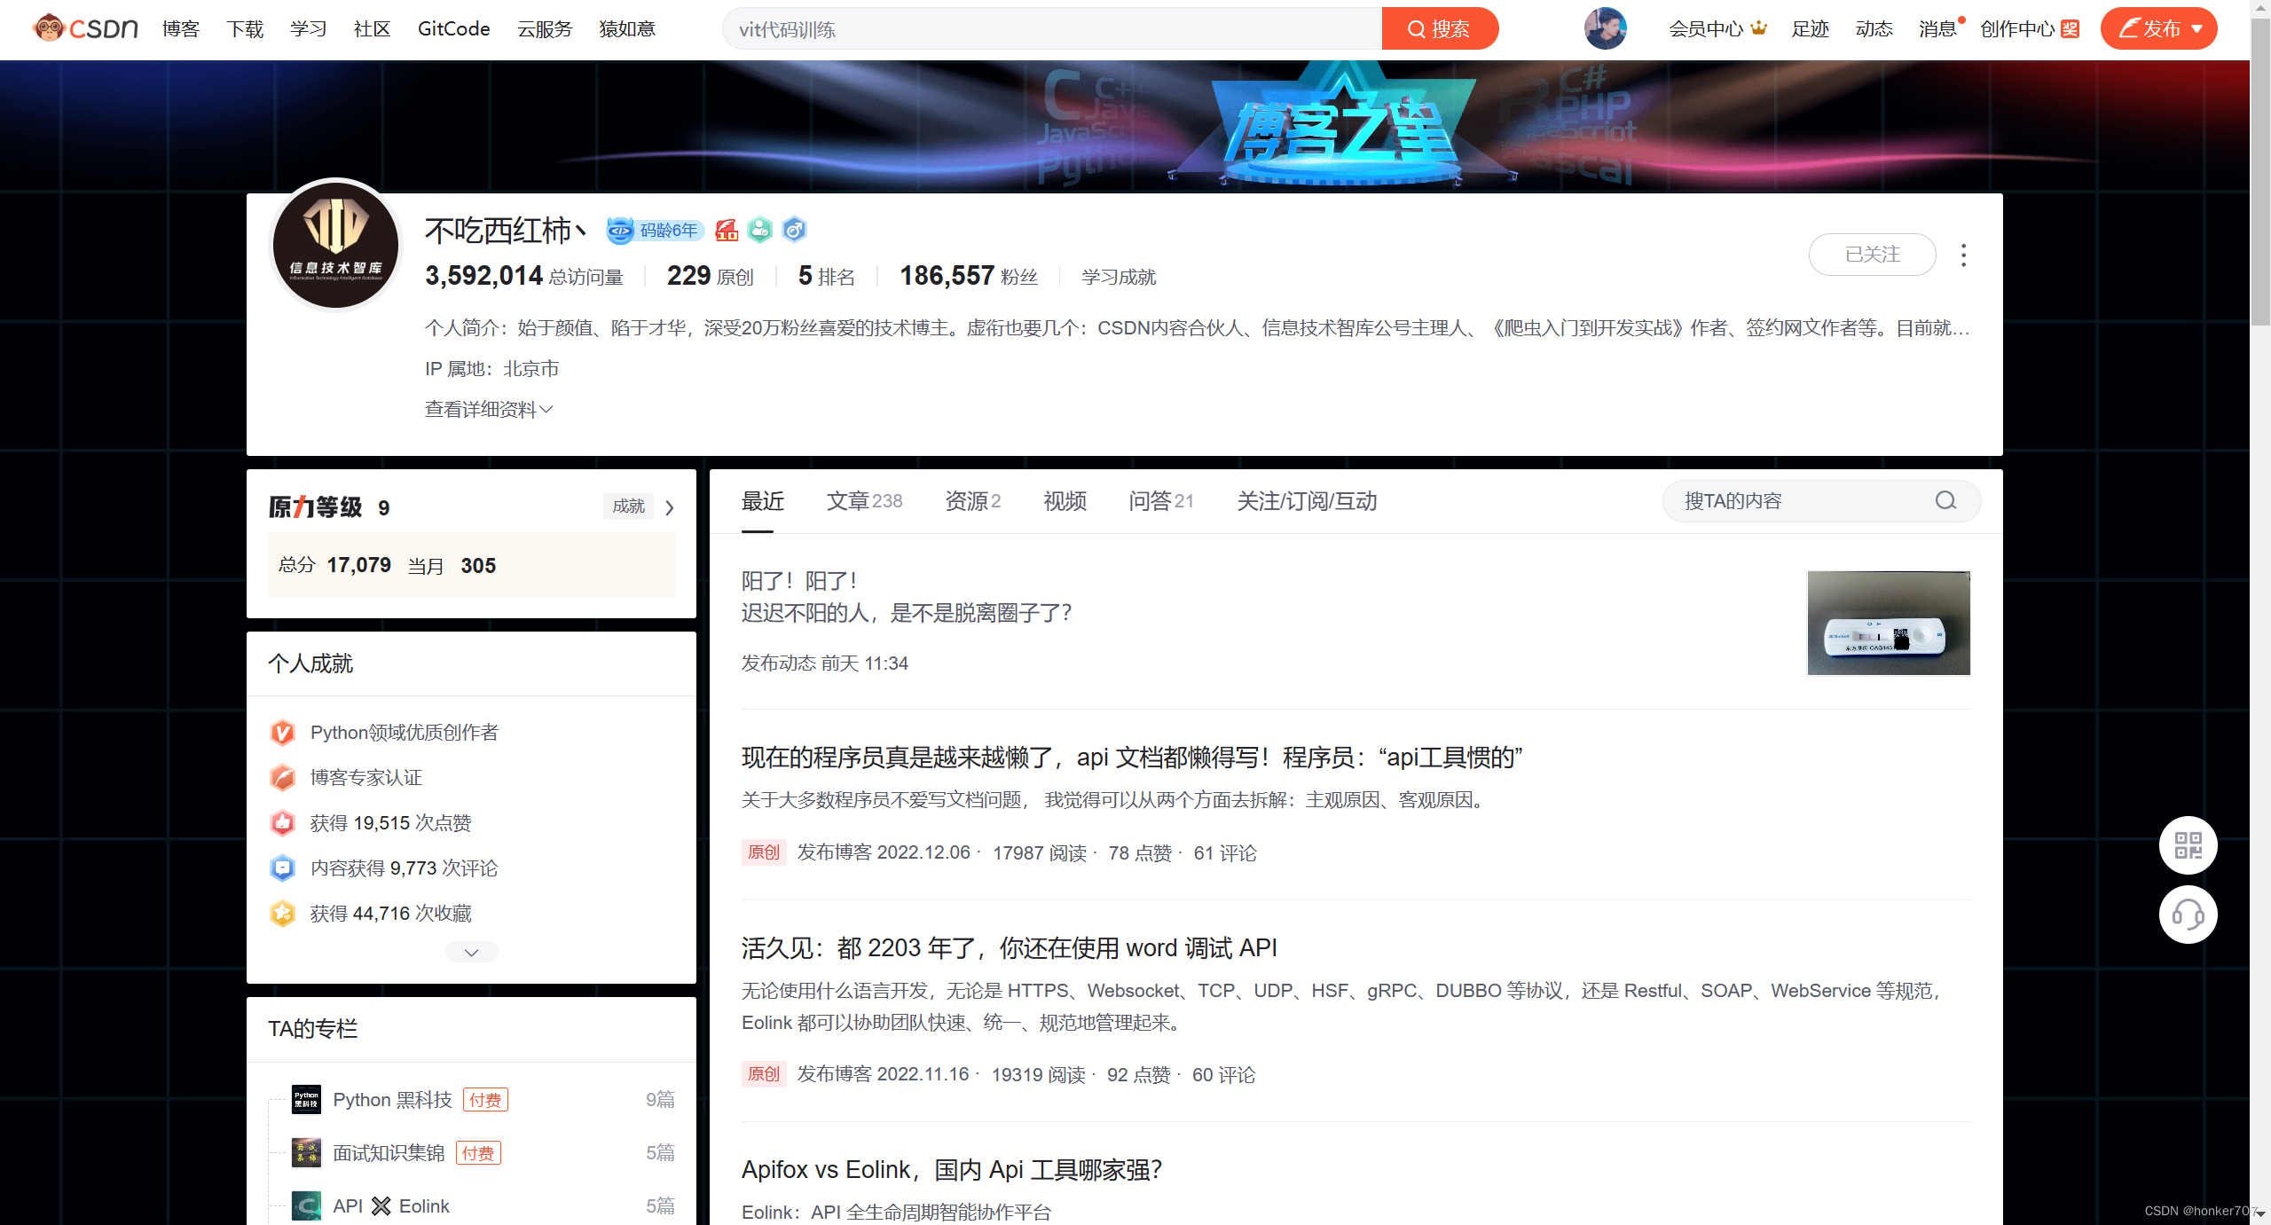Click the Python领域优质创作者 badge icon
The height and width of the screenshot is (1225, 2271).
pyautogui.click(x=282, y=733)
